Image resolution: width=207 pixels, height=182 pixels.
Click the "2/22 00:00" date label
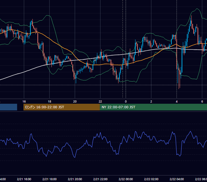point(126,179)
